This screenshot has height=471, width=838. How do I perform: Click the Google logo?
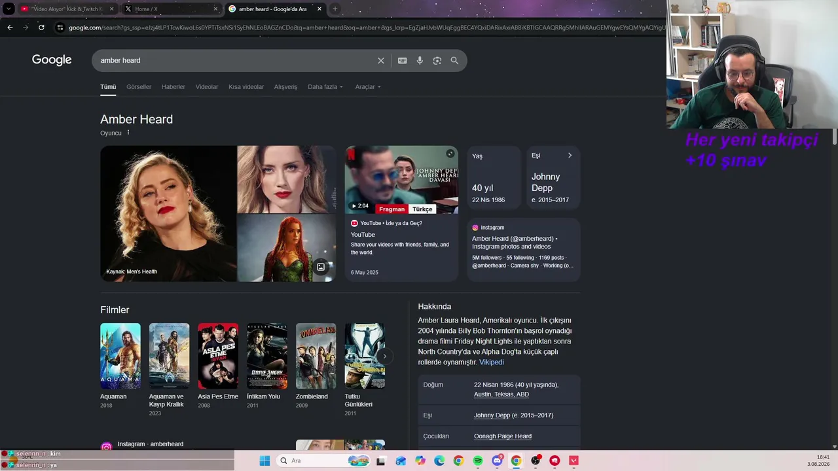52,60
